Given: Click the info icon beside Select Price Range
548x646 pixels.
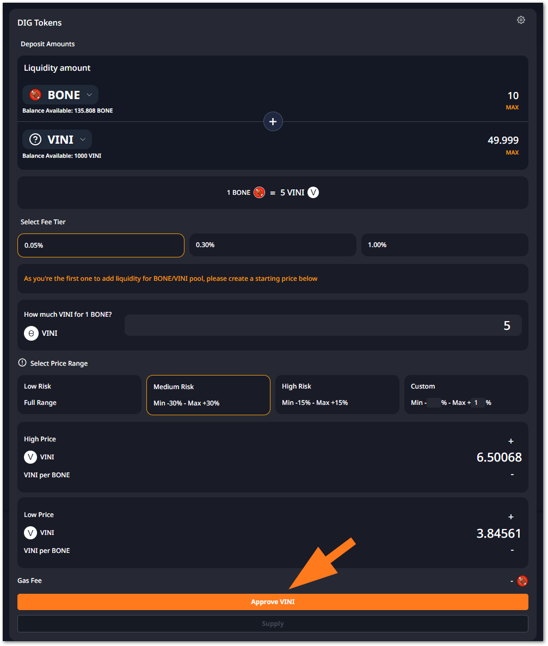Looking at the screenshot, I should (22, 362).
